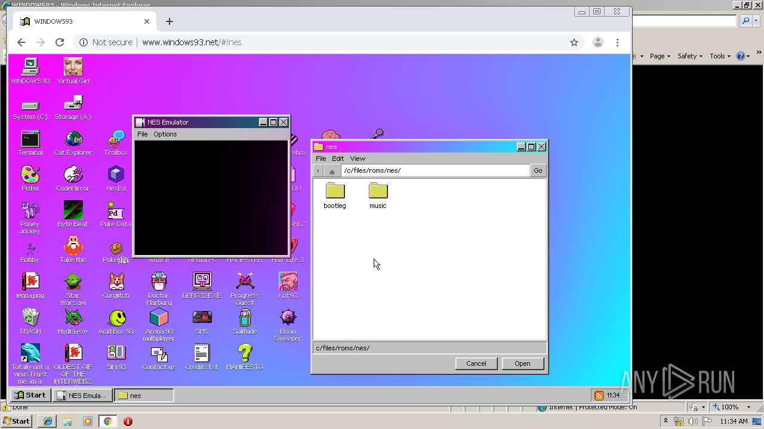Select the music folder
This screenshot has width=764, height=429.
378,195
